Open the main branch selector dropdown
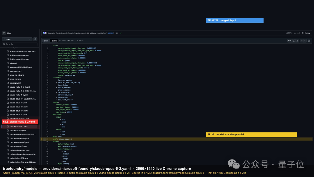 click(x=17, y=39)
